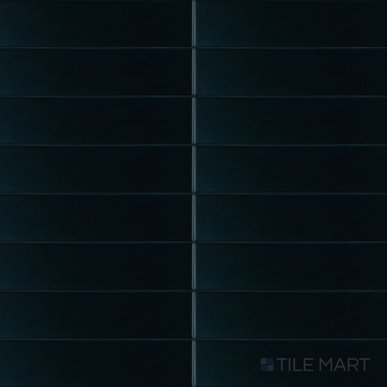Click the Tile Mart squares logo icon
Screen dimensions: 387x387
pos(267,364)
